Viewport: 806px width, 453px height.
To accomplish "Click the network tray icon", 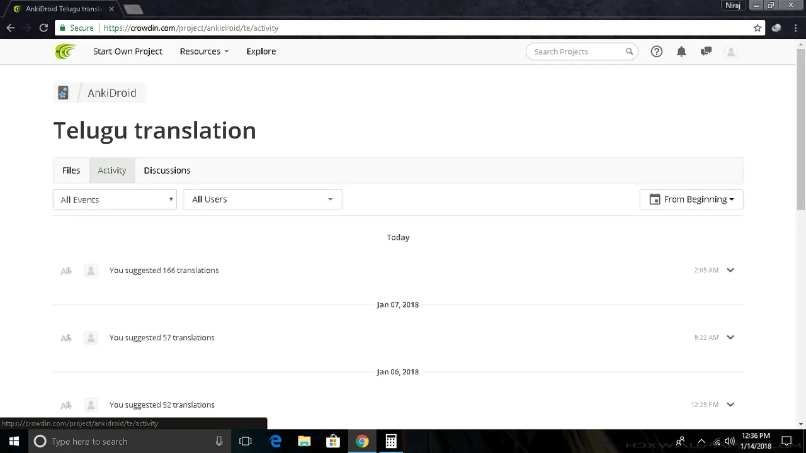I will click(x=716, y=441).
